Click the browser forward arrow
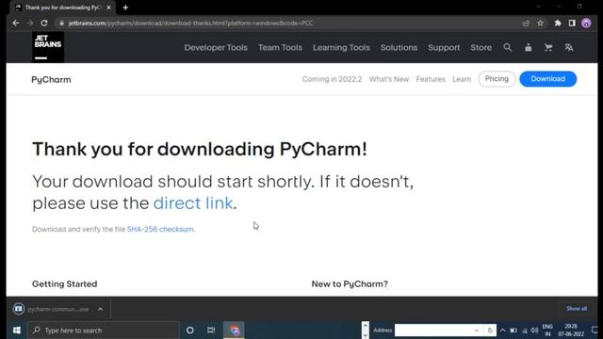The width and height of the screenshot is (603, 339). [30, 23]
